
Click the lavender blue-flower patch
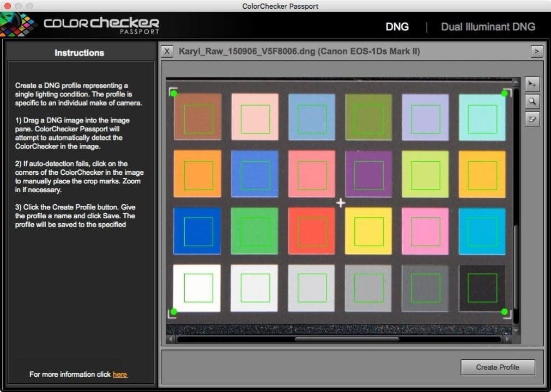(425, 117)
